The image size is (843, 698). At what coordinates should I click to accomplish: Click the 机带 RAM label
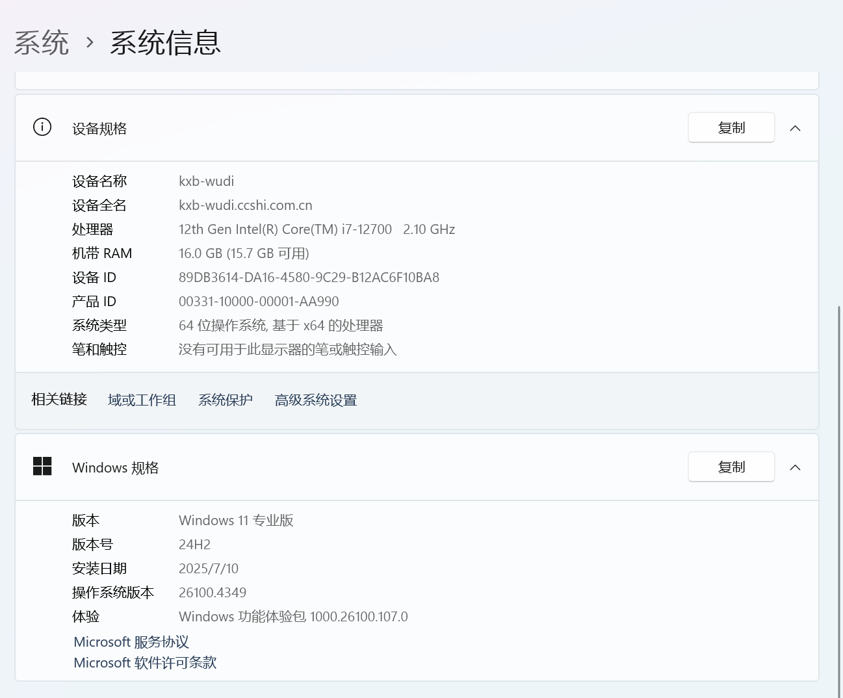102,253
